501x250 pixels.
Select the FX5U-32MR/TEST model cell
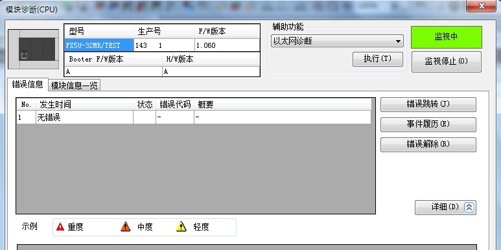coord(99,45)
